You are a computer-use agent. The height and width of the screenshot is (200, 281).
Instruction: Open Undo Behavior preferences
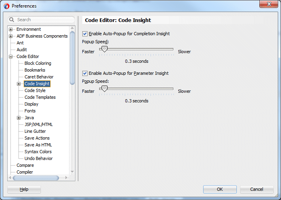click(x=39, y=158)
